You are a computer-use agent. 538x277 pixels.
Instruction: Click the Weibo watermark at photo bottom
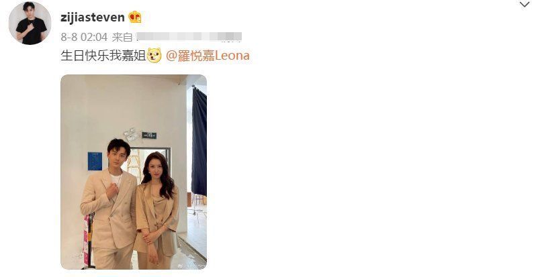(193, 266)
